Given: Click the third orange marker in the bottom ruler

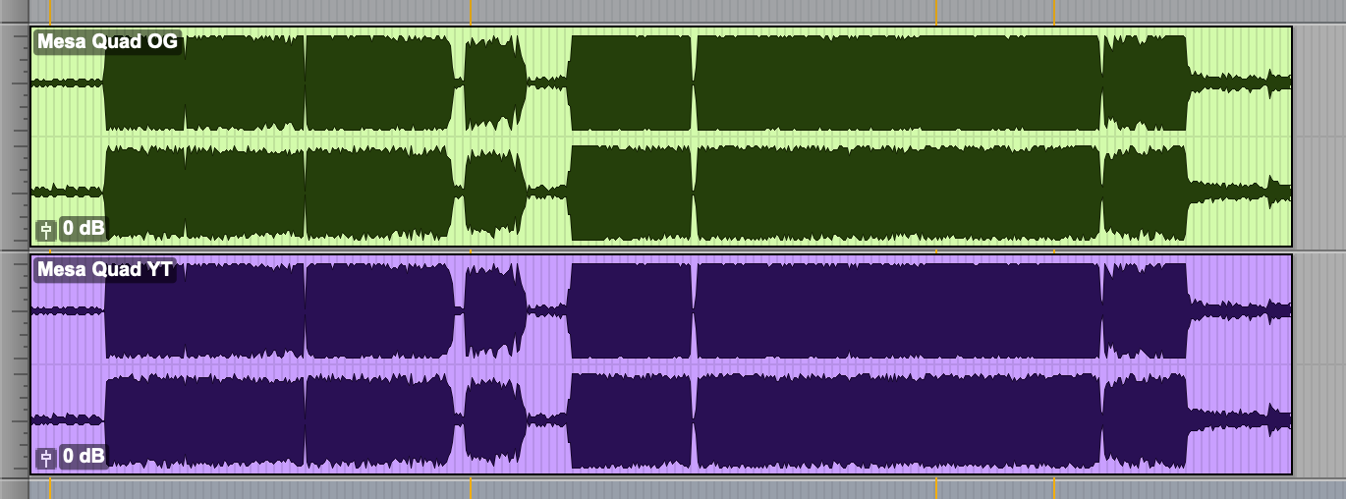Looking at the screenshot, I should (936, 488).
